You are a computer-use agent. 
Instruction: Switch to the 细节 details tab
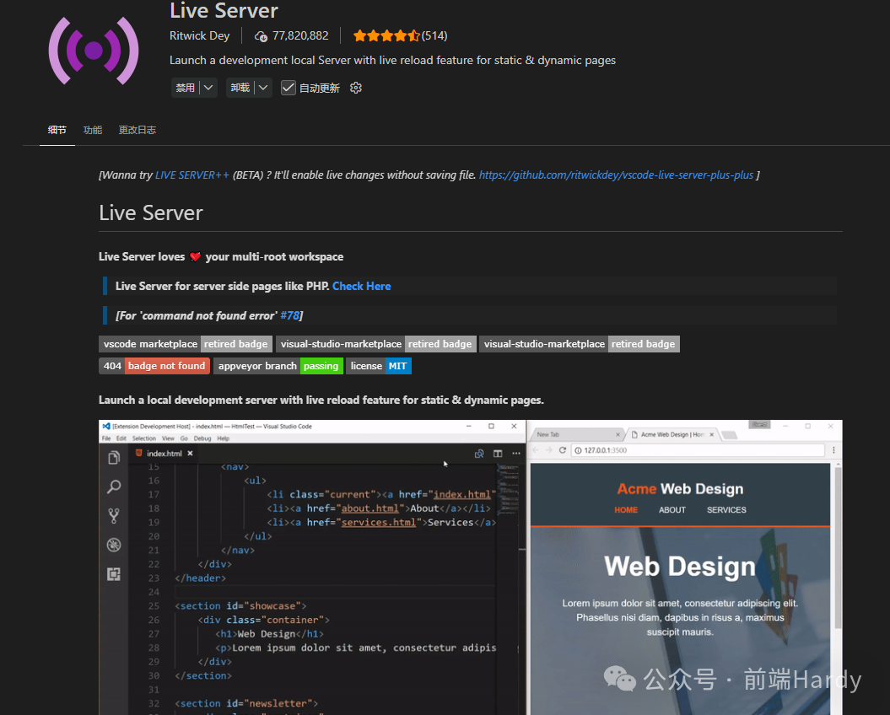pyautogui.click(x=57, y=130)
